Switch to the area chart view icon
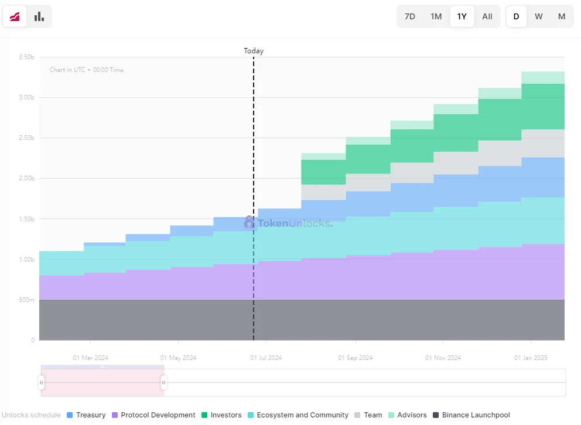 (x=15, y=16)
